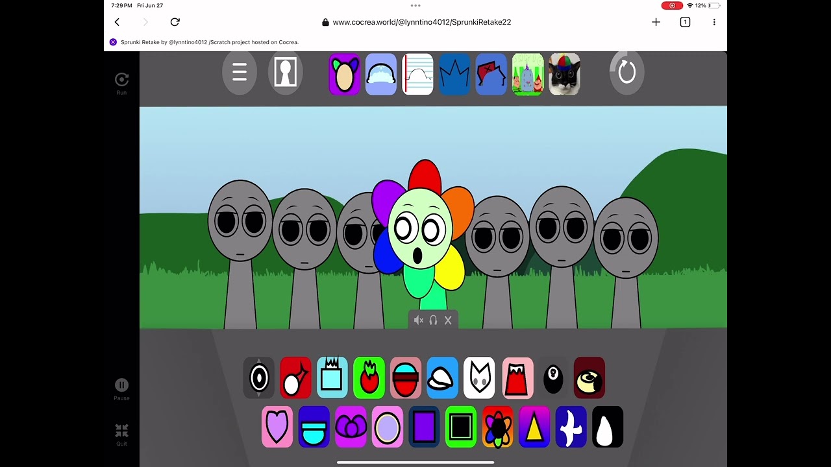Pick the red tomato on green icon
Image resolution: width=831 pixels, height=467 pixels.
[x=369, y=377]
